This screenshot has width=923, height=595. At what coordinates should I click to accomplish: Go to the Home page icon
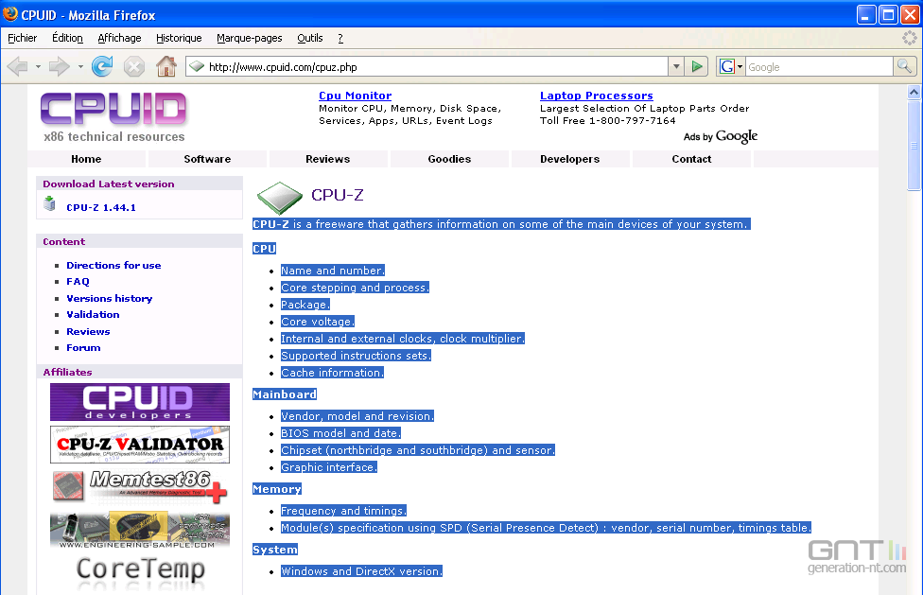click(166, 66)
